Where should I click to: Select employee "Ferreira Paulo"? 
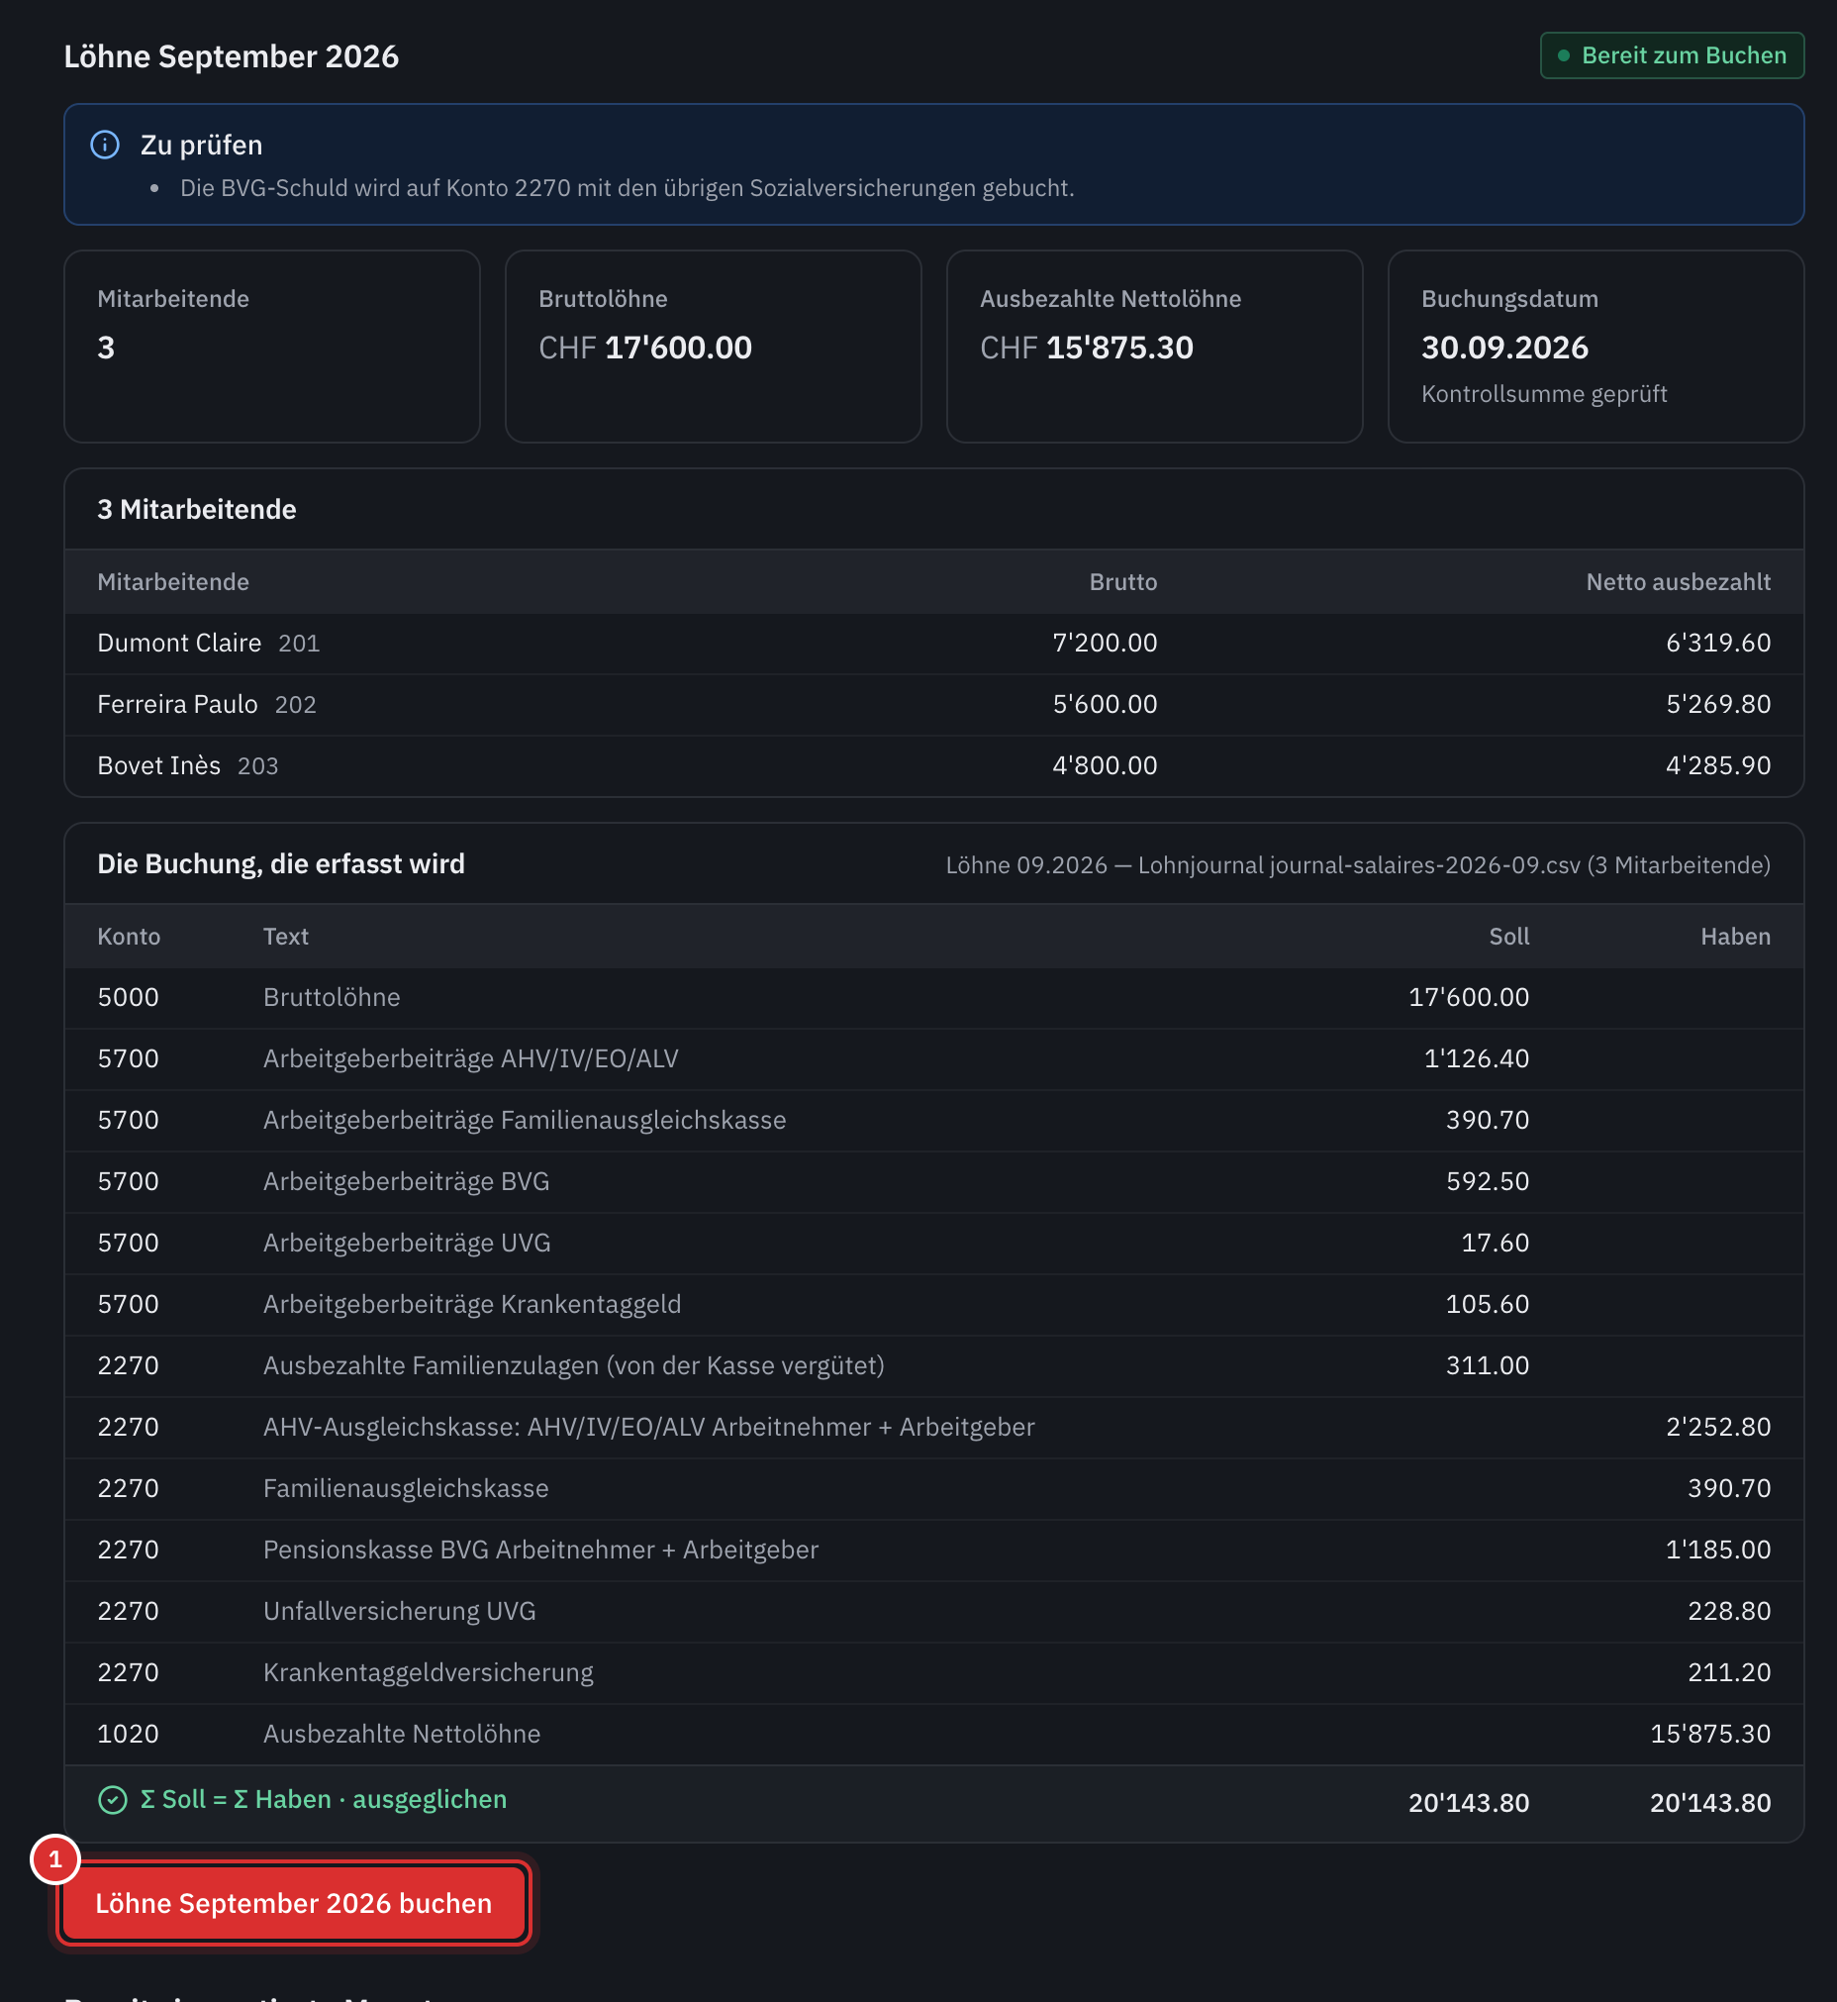pyautogui.click(x=178, y=705)
